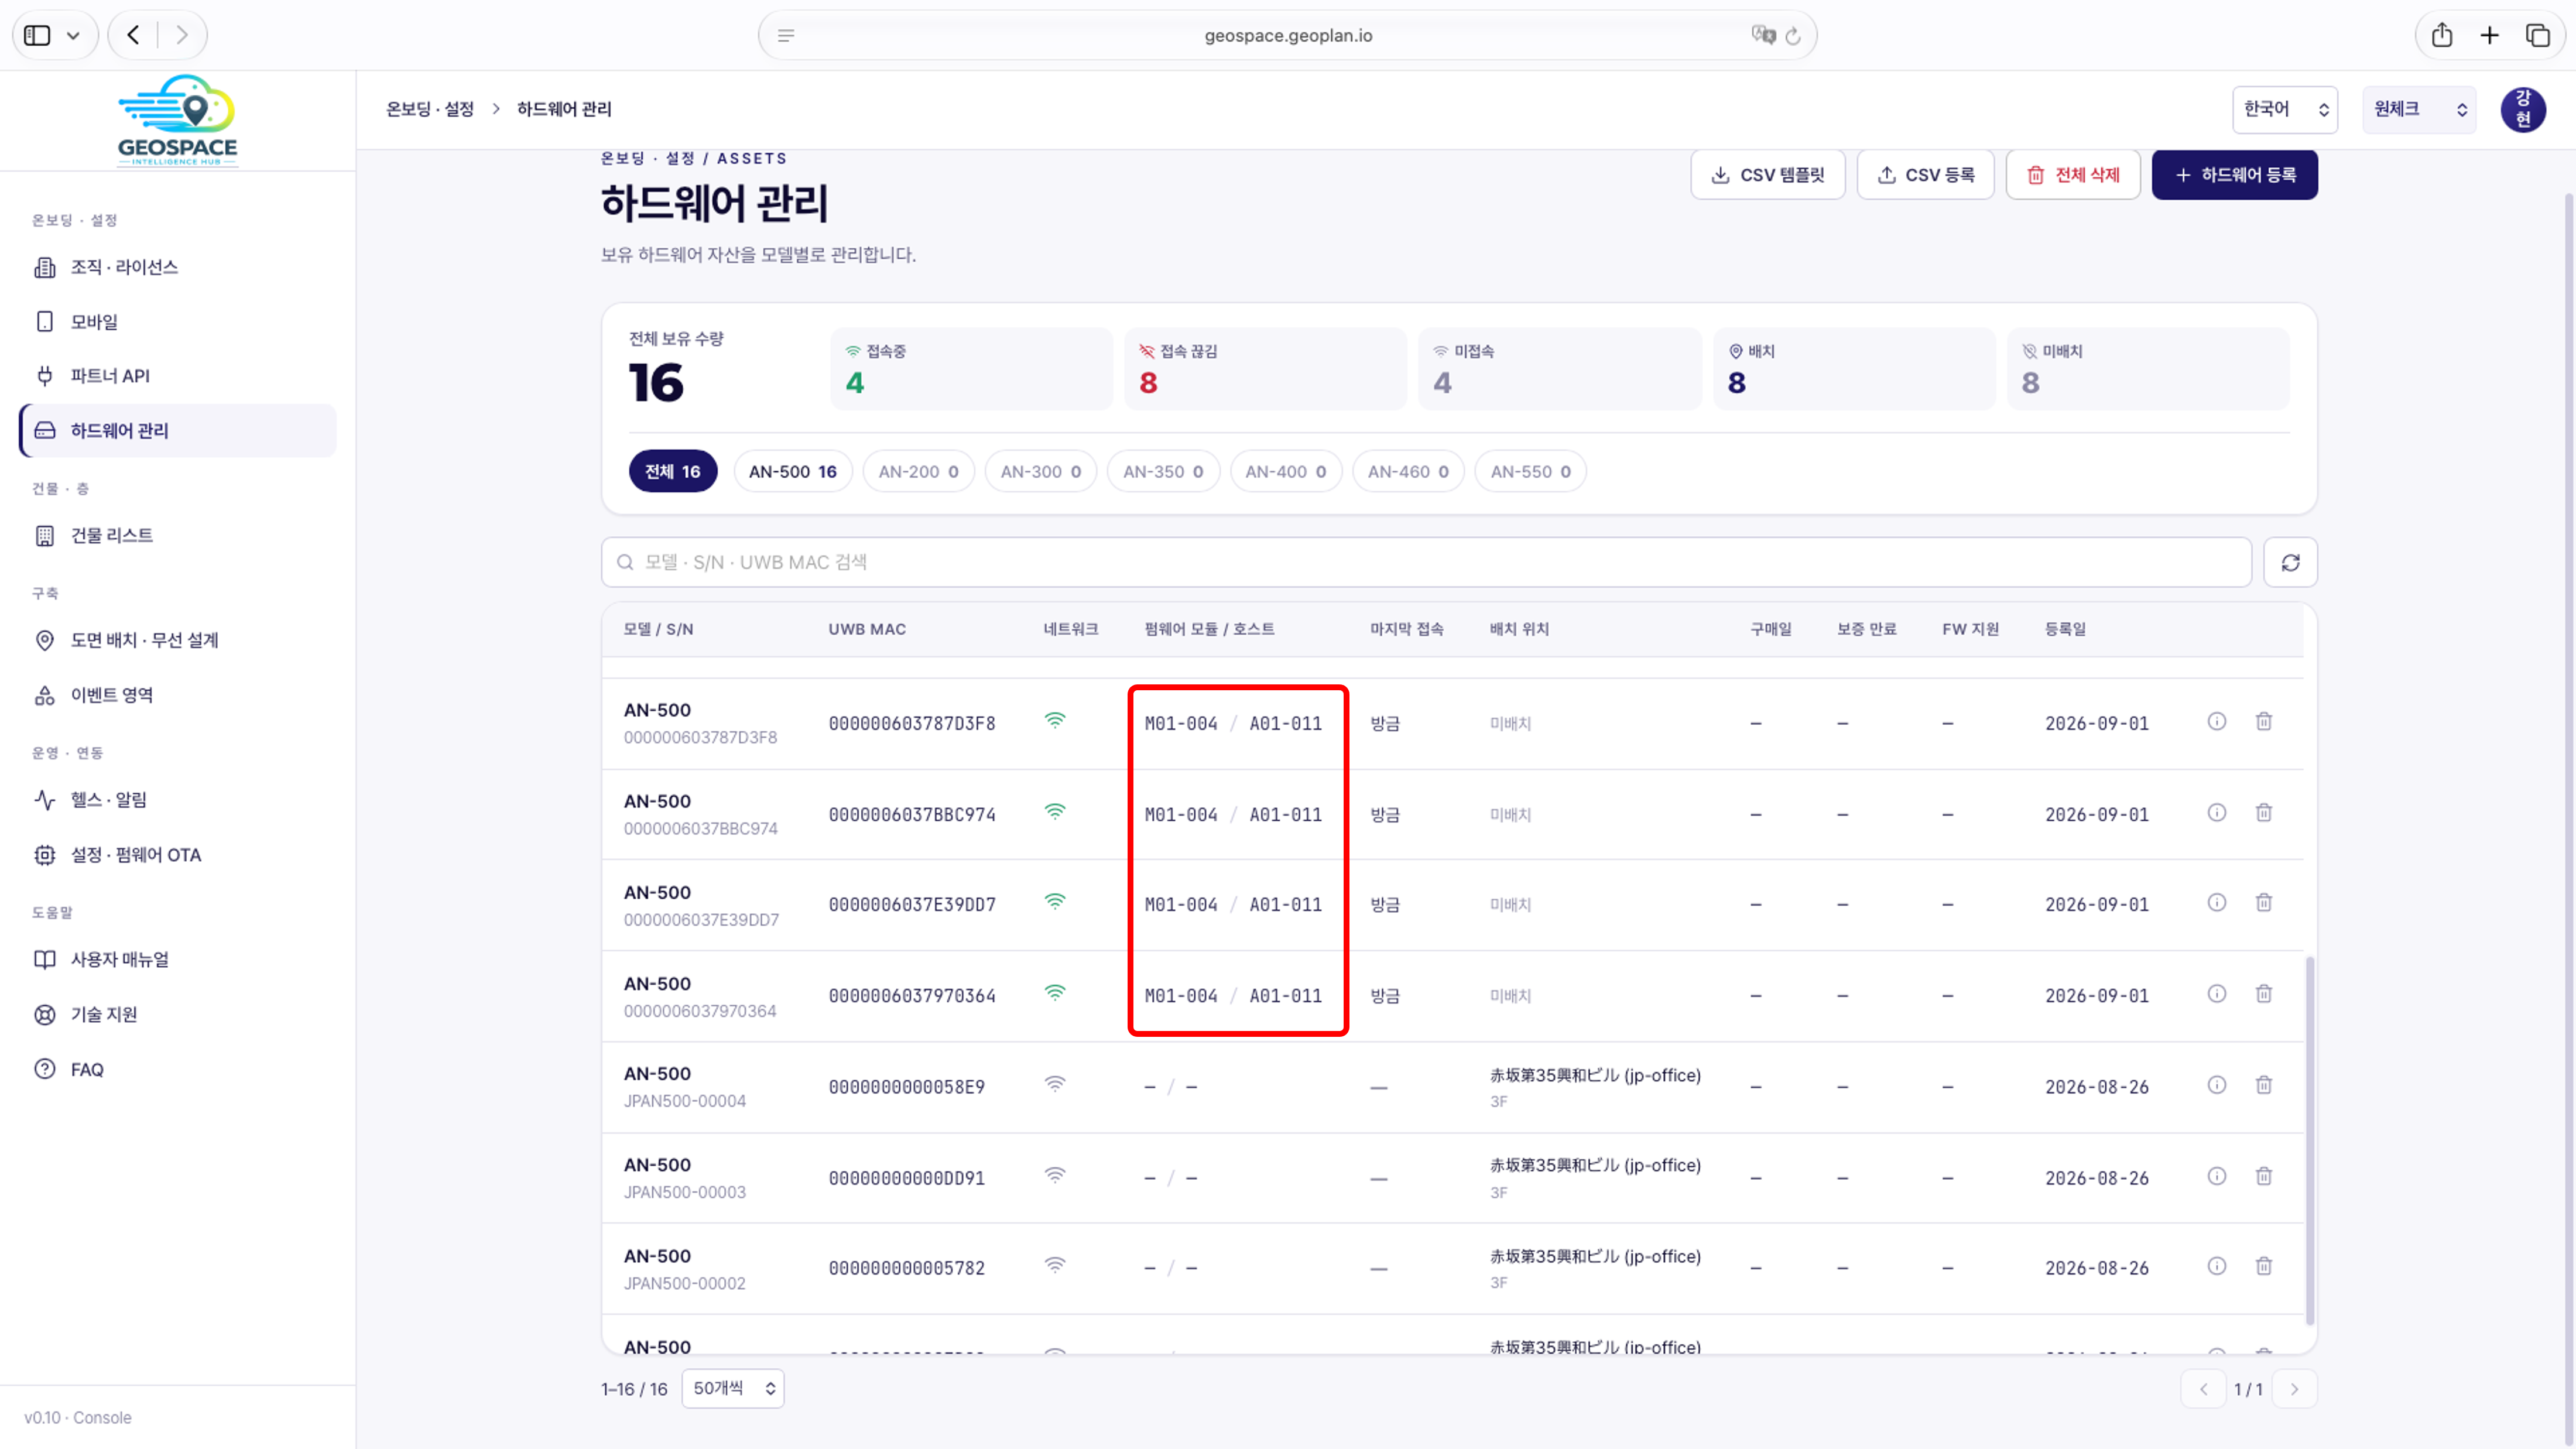The image size is (2576, 1449).
Task: Open 사용자 매뉴얼 in the sidebar
Action: pyautogui.click(x=178, y=960)
